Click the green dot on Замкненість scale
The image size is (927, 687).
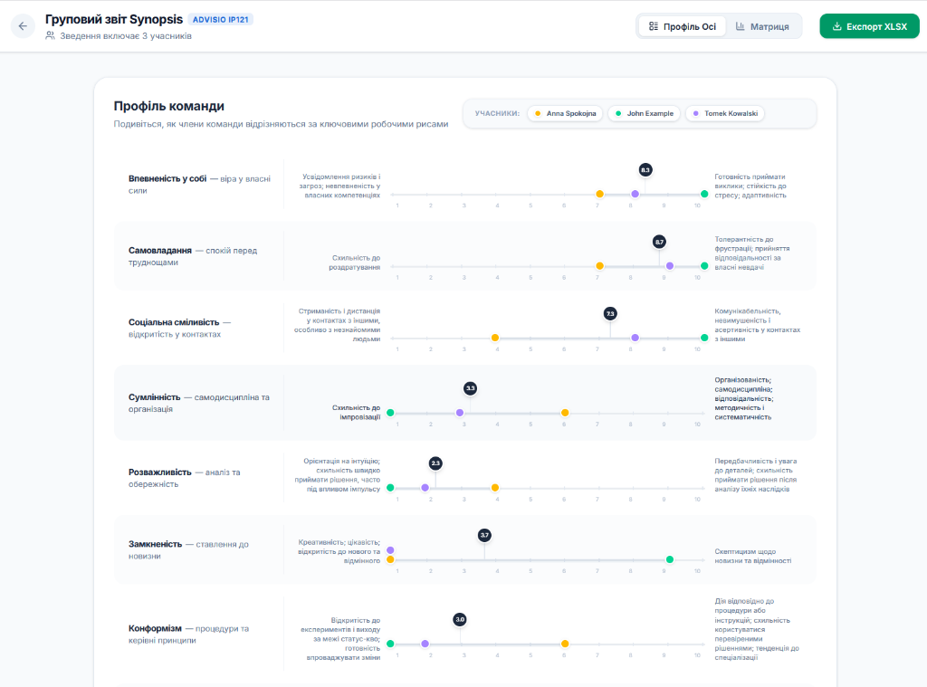click(x=670, y=559)
